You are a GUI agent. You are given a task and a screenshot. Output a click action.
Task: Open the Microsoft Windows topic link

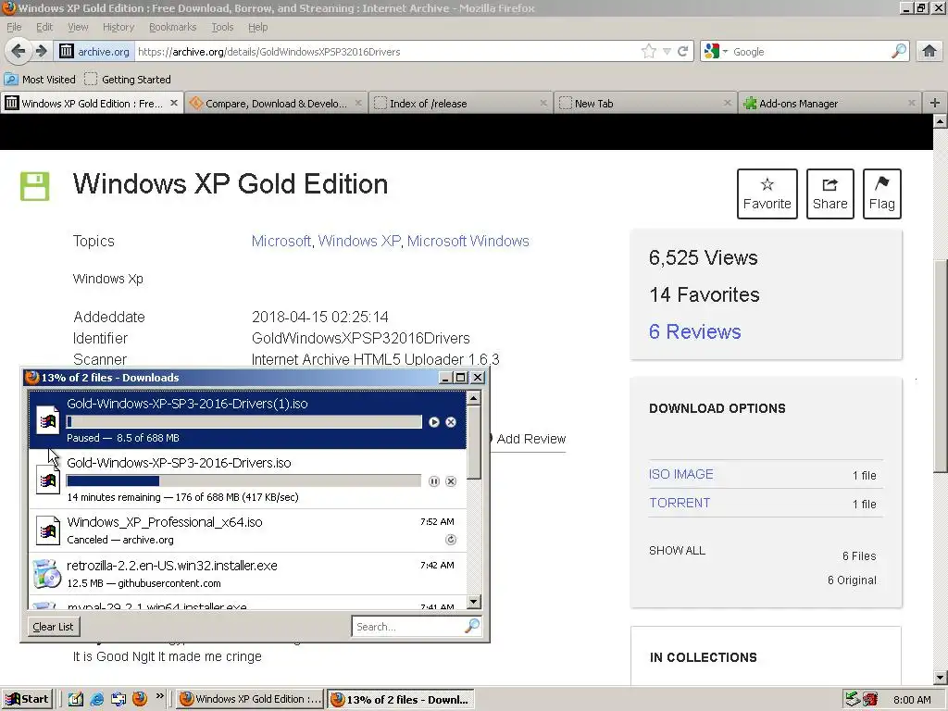pyautogui.click(x=468, y=242)
